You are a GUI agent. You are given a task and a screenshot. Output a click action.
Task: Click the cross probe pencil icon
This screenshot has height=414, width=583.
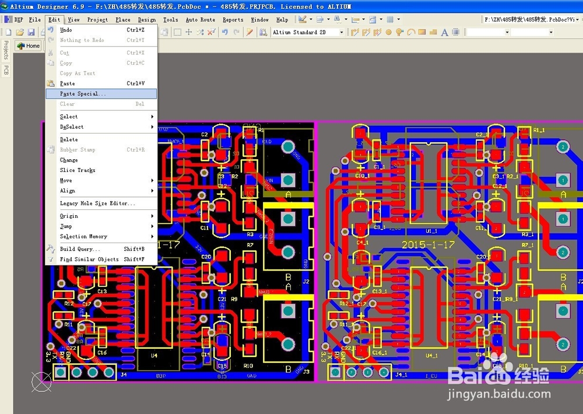click(x=250, y=32)
